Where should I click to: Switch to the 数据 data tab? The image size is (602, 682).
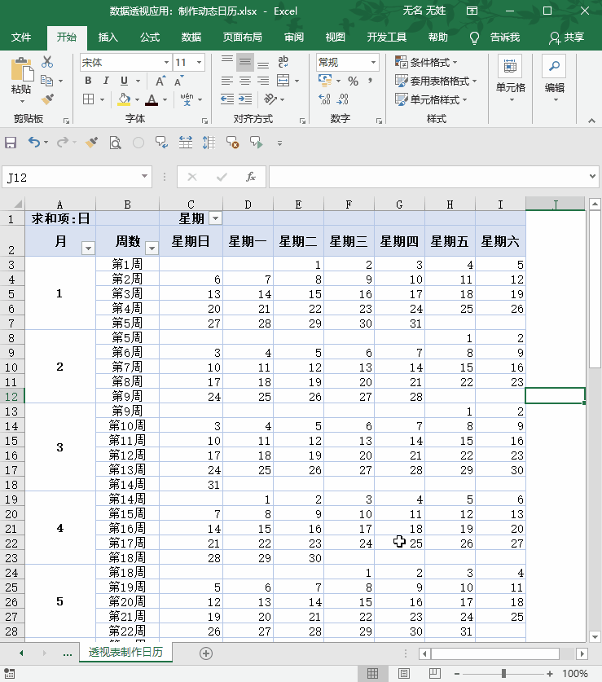(x=191, y=37)
